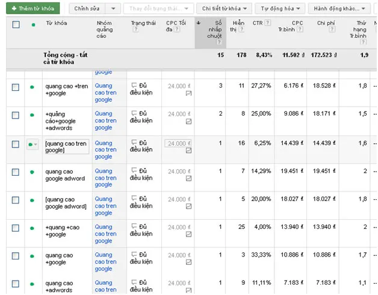378x295 pixels.
Task: Click speech bubble icon in +quang +cao +google row
Action: [x=134, y=227]
